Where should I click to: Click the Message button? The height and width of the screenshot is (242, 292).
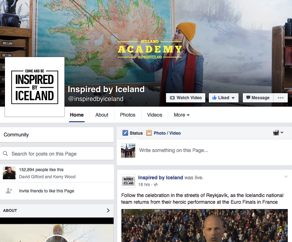click(x=258, y=98)
